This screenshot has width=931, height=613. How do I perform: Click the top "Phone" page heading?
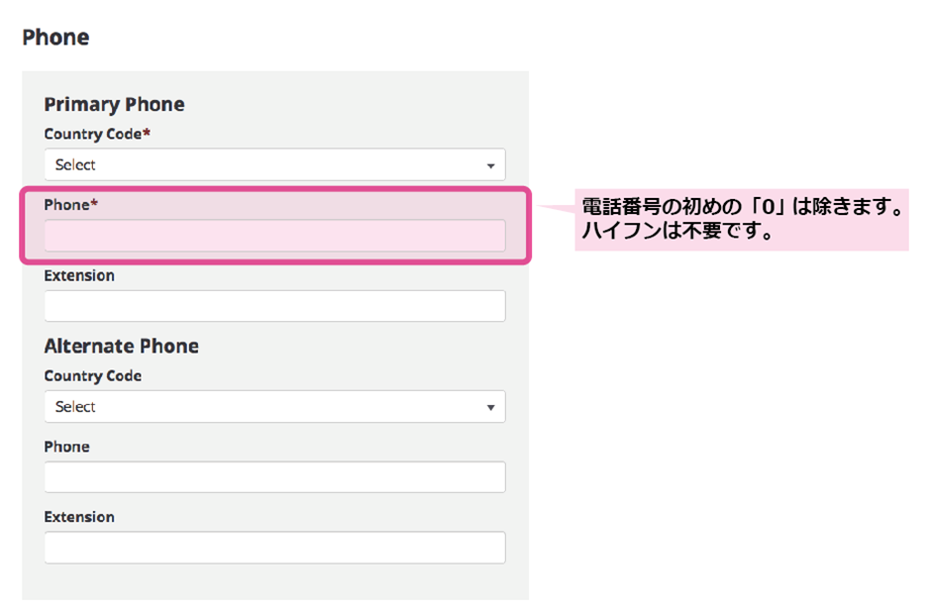(55, 38)
